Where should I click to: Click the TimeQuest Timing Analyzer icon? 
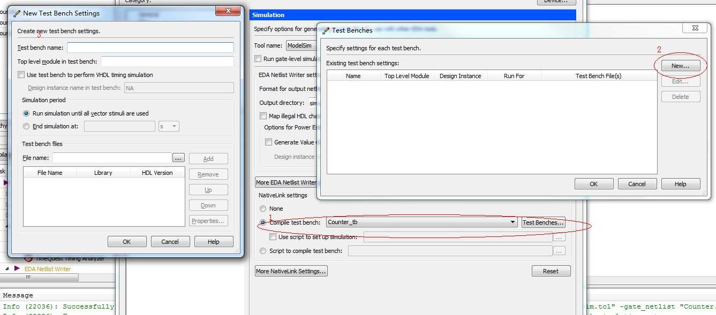pos(28,259)
